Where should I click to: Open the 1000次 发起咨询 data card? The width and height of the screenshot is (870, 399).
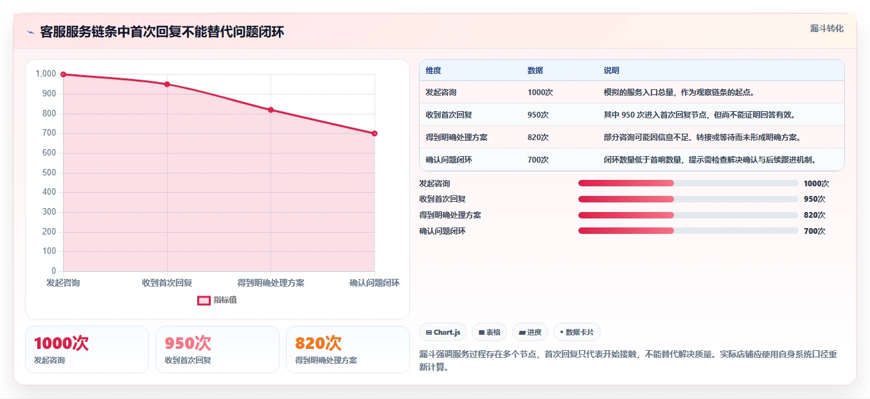tap(87, 350)
